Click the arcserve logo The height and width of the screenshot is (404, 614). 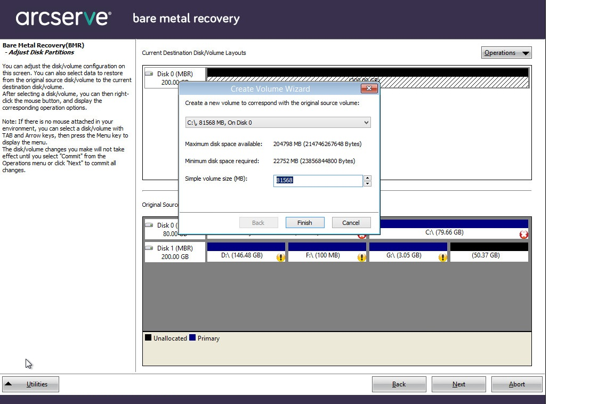click(x=63, y=18)
